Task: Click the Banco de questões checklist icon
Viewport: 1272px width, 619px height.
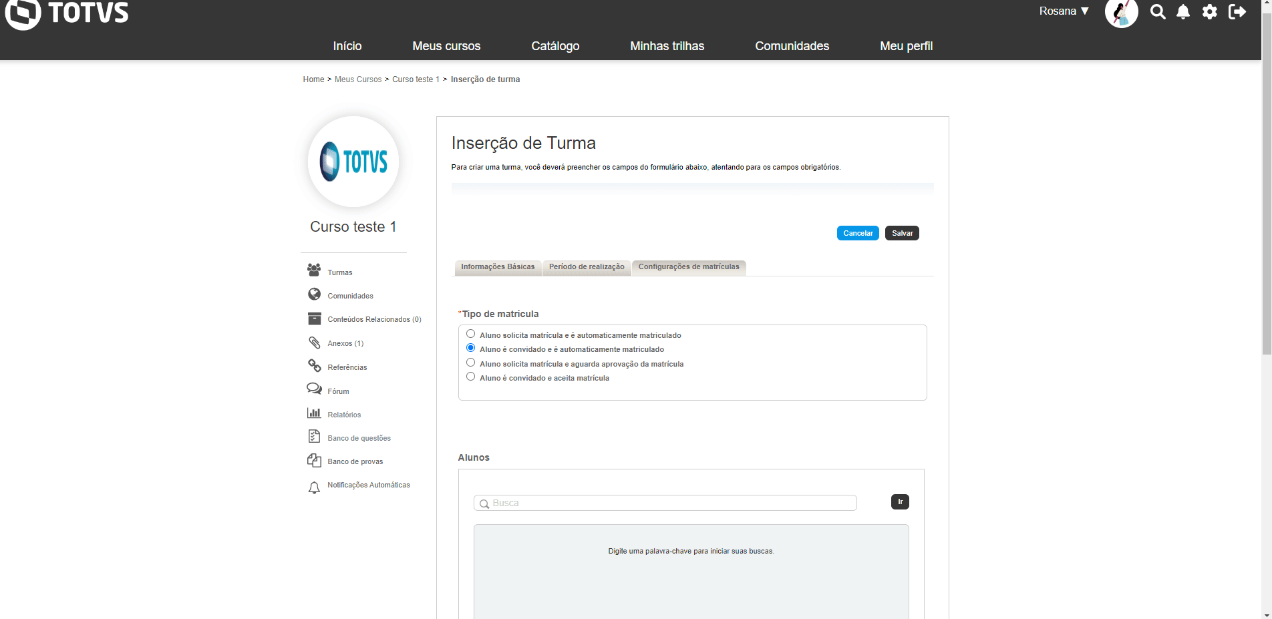Action: (314, 436)
